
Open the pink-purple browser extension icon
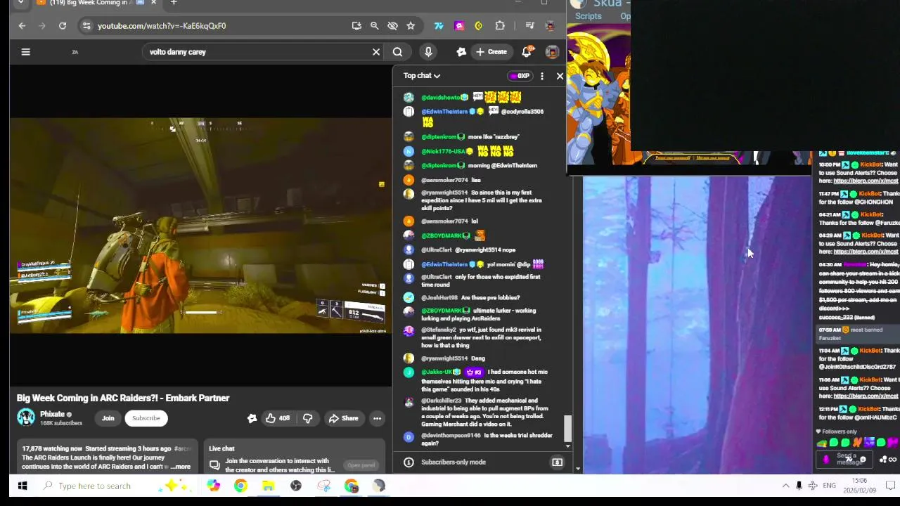tap(459, 26)
